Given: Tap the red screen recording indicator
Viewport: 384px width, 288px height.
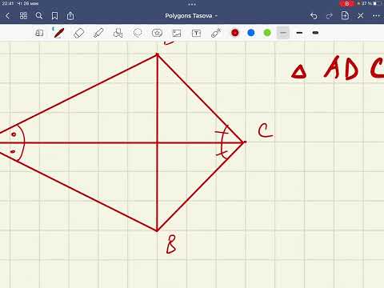Looking at the screenshot, I should 346,4.
